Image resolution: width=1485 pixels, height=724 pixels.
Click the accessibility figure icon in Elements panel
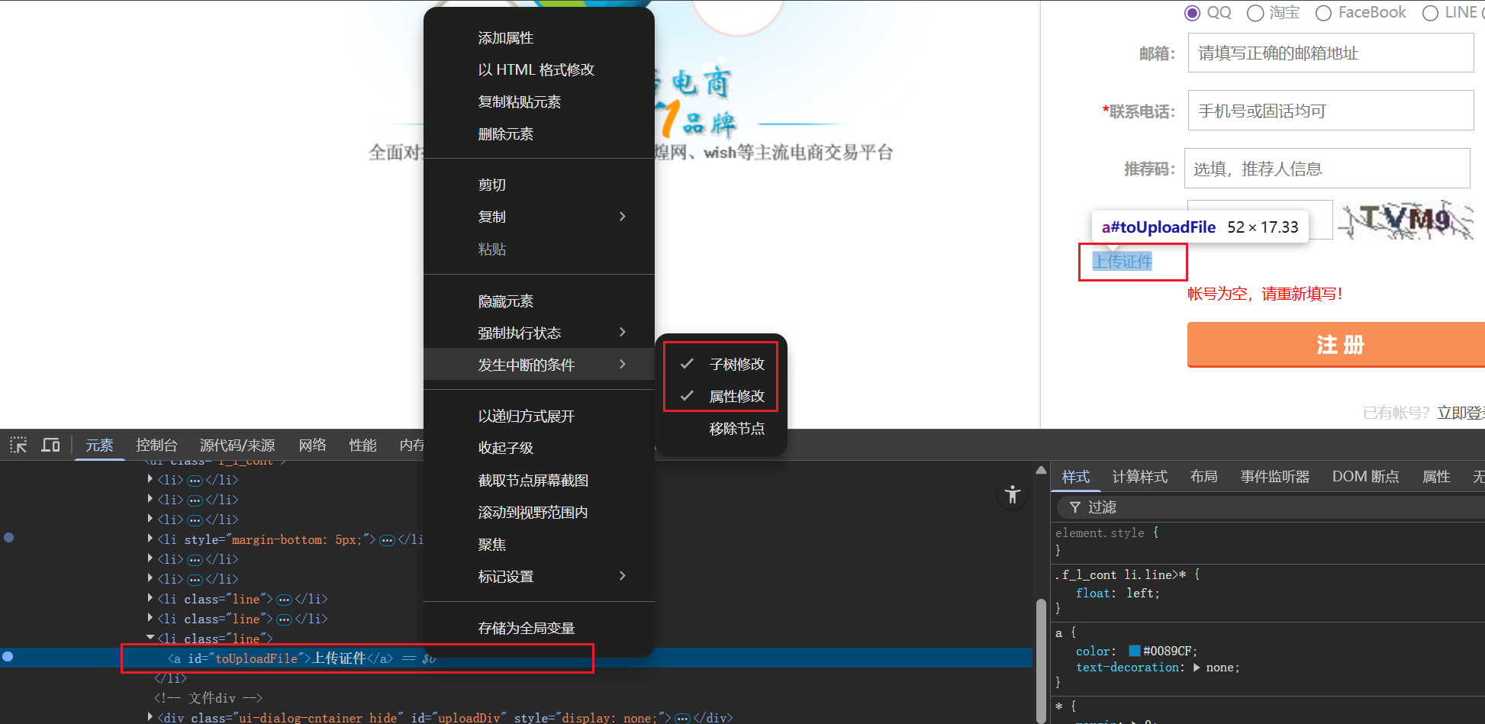[x=1013, y=495]
